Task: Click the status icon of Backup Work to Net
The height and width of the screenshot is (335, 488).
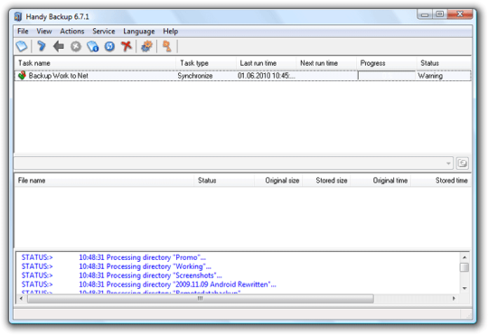Action: click(x=22, y=75)
